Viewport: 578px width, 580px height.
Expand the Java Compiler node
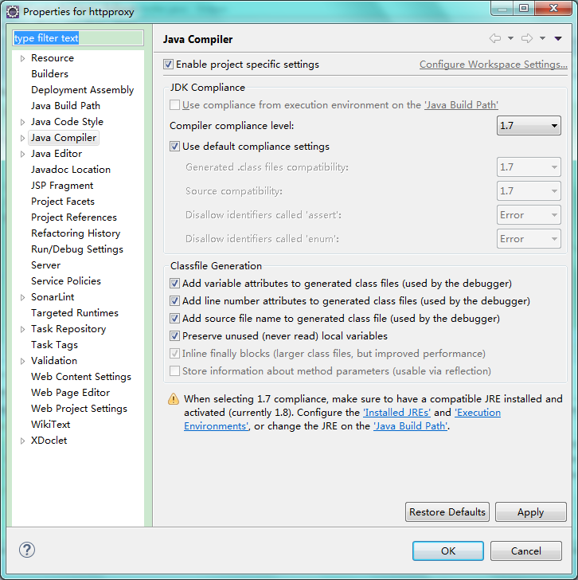(22, 138)
